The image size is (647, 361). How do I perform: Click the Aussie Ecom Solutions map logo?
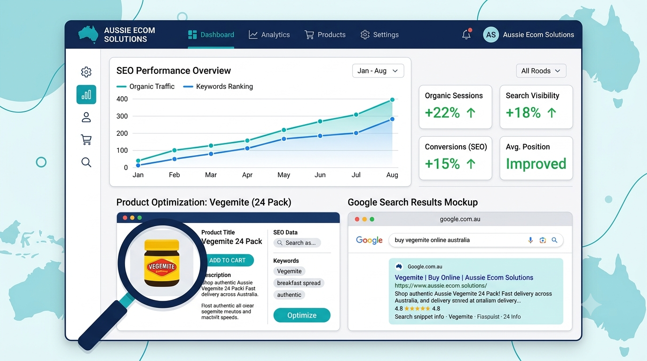[x=88, y=35]
